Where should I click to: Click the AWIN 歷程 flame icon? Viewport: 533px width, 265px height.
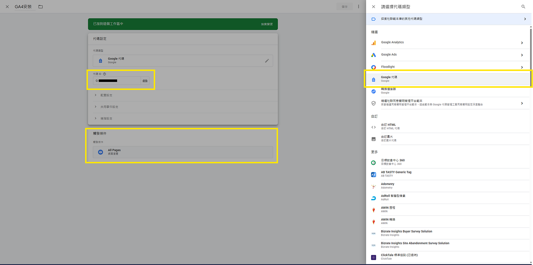click(373, 210)
